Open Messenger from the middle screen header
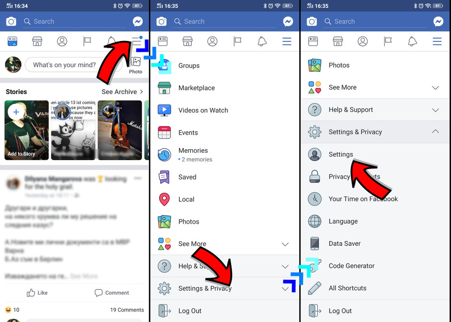Screen dimensions: 451x322 pos(288,22)
